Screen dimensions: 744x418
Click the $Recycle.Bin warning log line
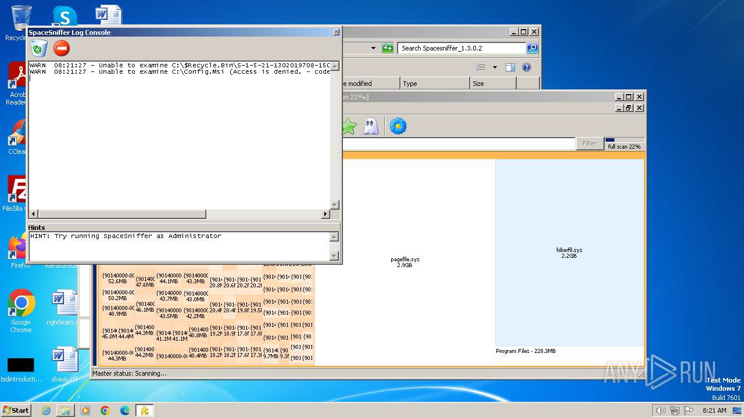pos(180,66)
